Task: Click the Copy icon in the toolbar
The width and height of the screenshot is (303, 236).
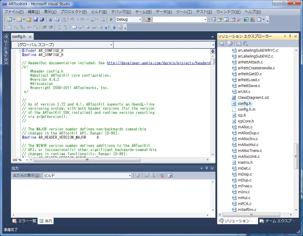Action: click(57, 19)
